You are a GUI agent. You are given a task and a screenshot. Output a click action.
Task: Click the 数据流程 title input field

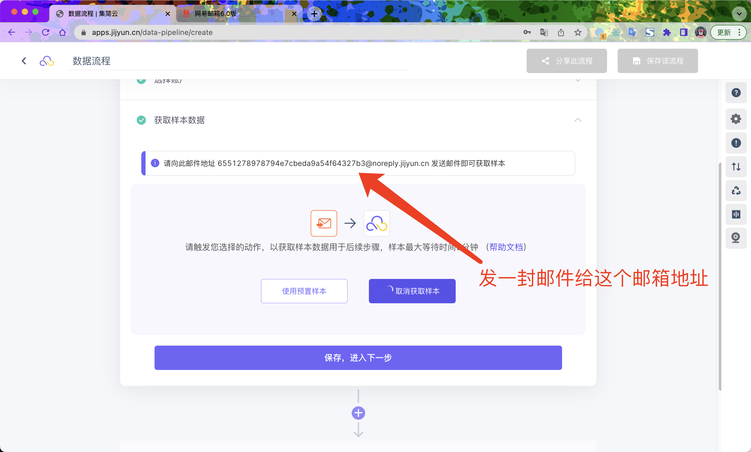[238, 61]
